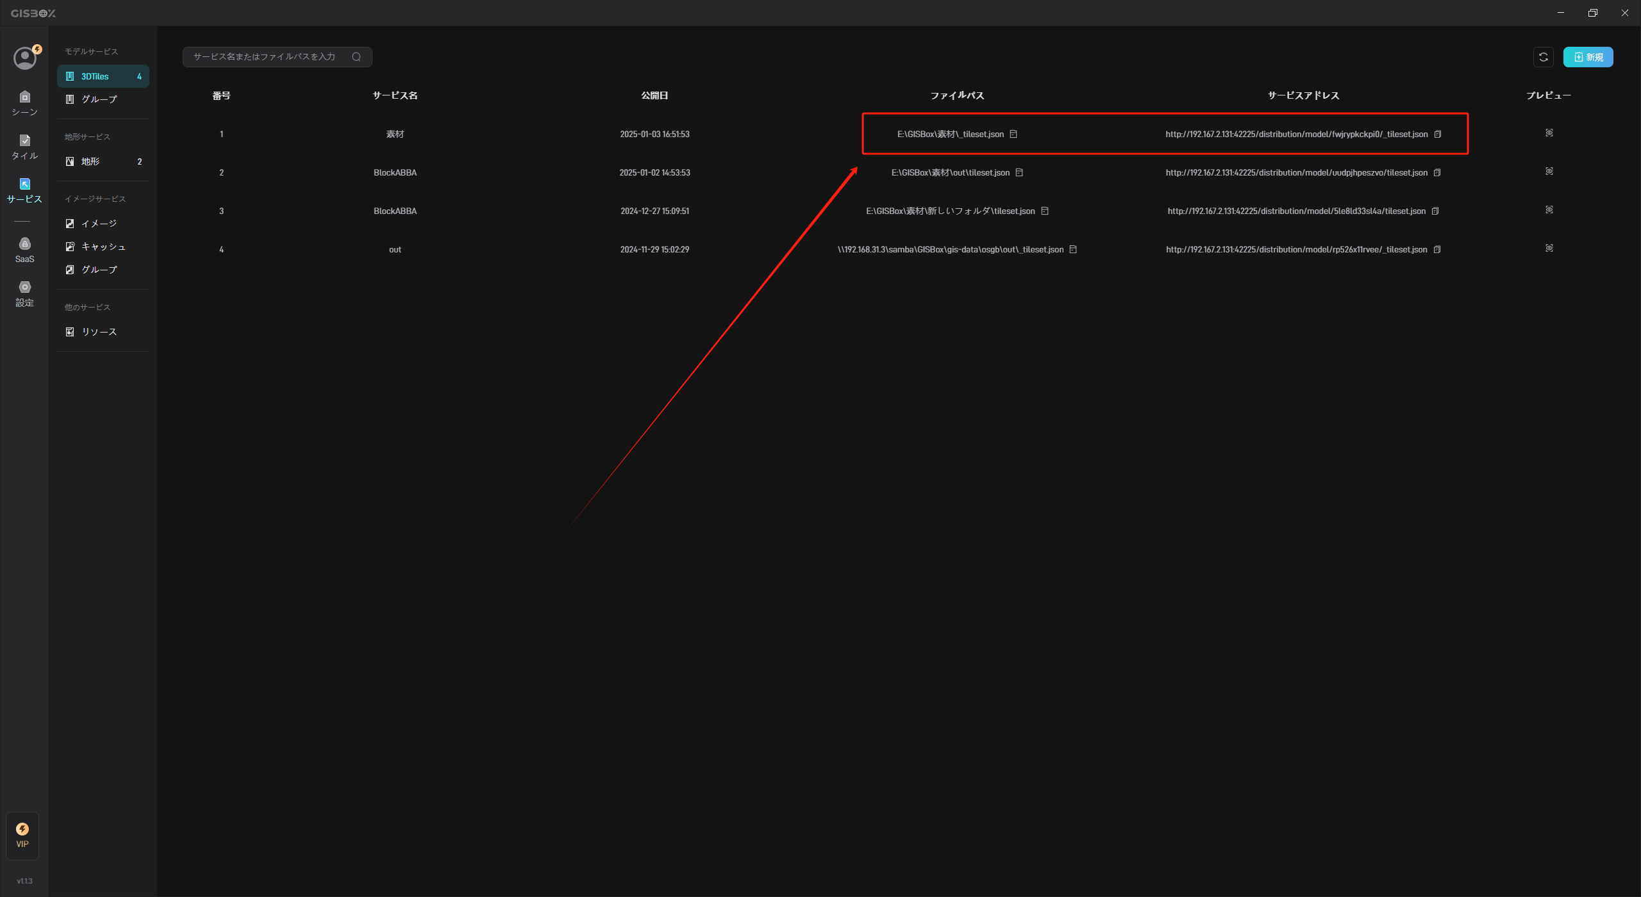1641x897 pixels.
Task: Click the VIP badge button
Action: tap(22, 835)
